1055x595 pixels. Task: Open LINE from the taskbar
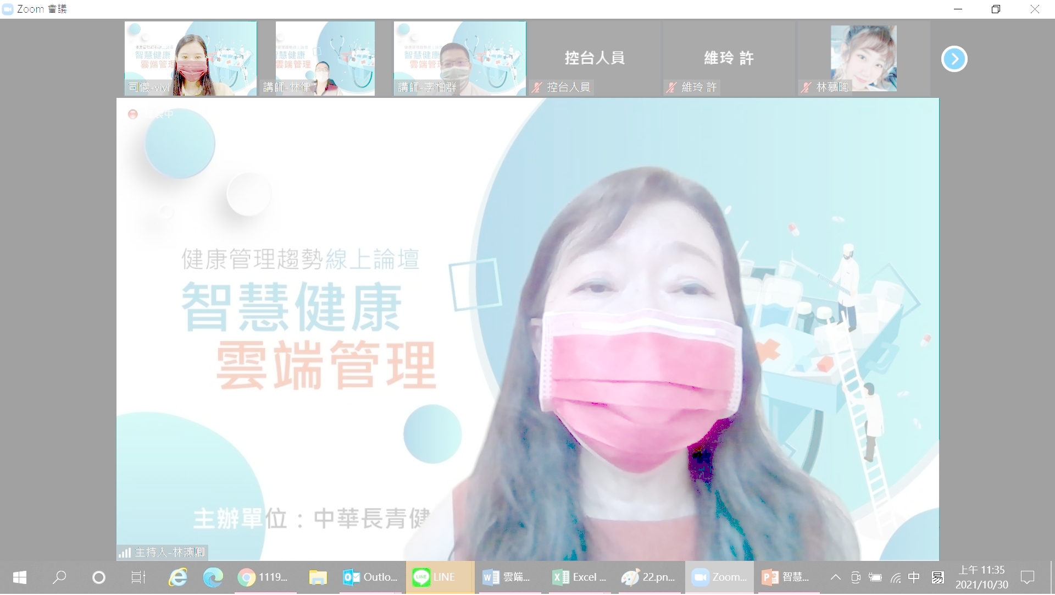440,577
